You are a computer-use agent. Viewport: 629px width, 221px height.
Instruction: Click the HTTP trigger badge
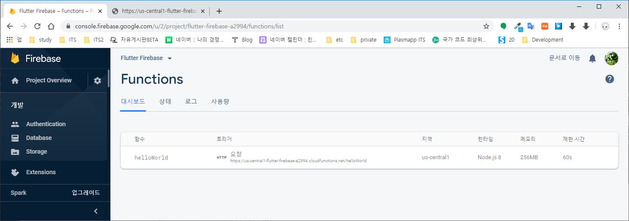pos(221,157)
